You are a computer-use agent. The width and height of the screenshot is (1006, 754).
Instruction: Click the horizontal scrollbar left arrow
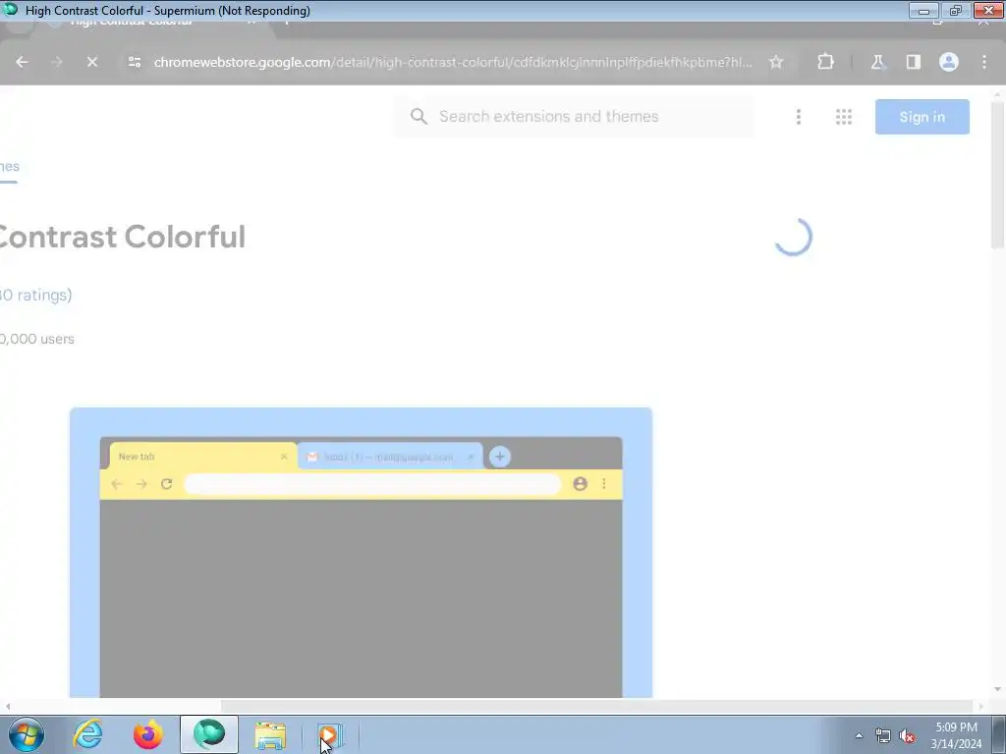[8, 706]
